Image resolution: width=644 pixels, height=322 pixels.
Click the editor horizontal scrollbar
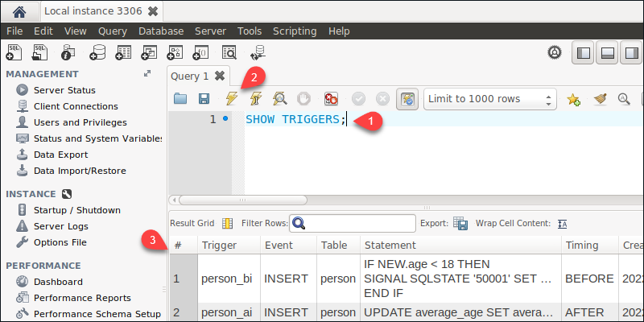(x=243, y=200)
